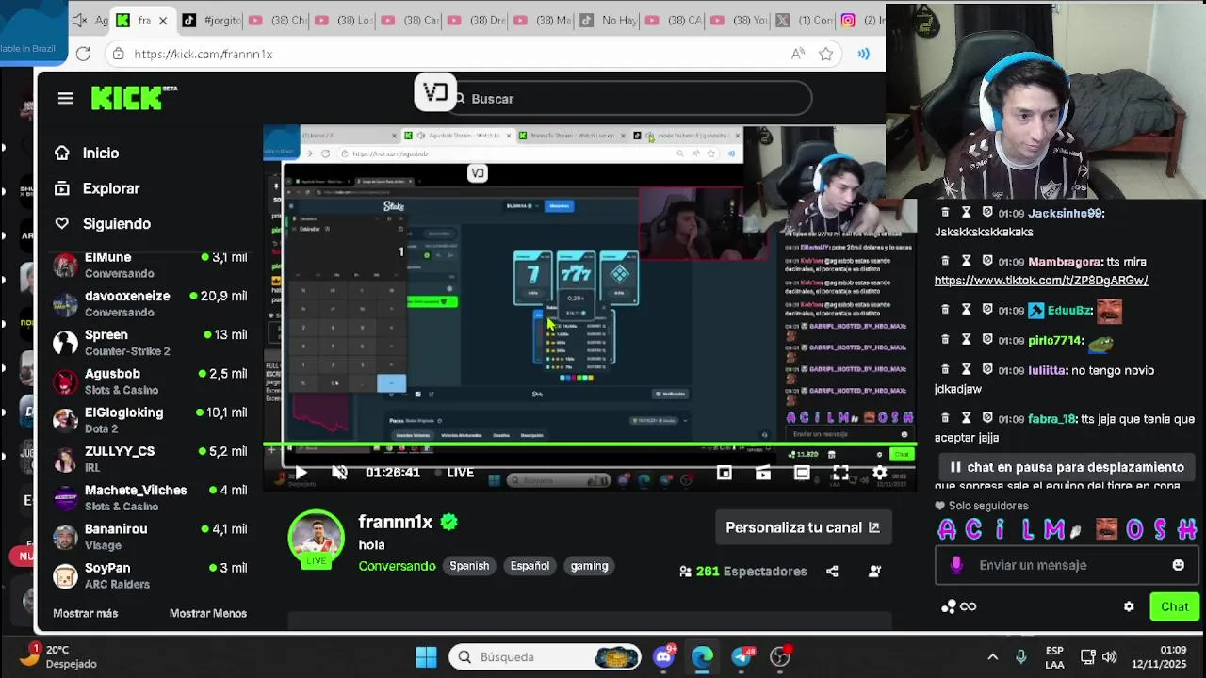Seek along the green video progress bar

[x=589, y=444]
